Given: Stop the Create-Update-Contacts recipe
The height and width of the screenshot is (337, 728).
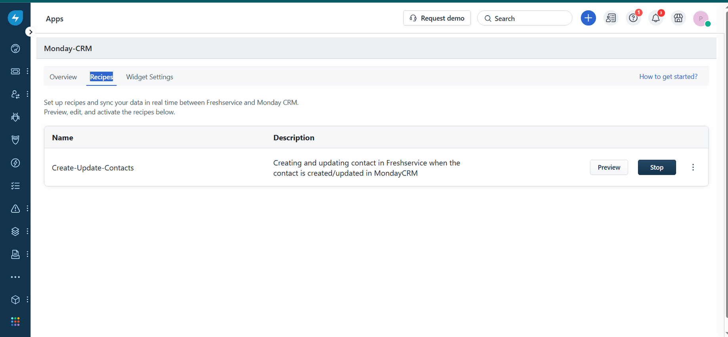Looking at the screenshot, I should tap(657, 167).
